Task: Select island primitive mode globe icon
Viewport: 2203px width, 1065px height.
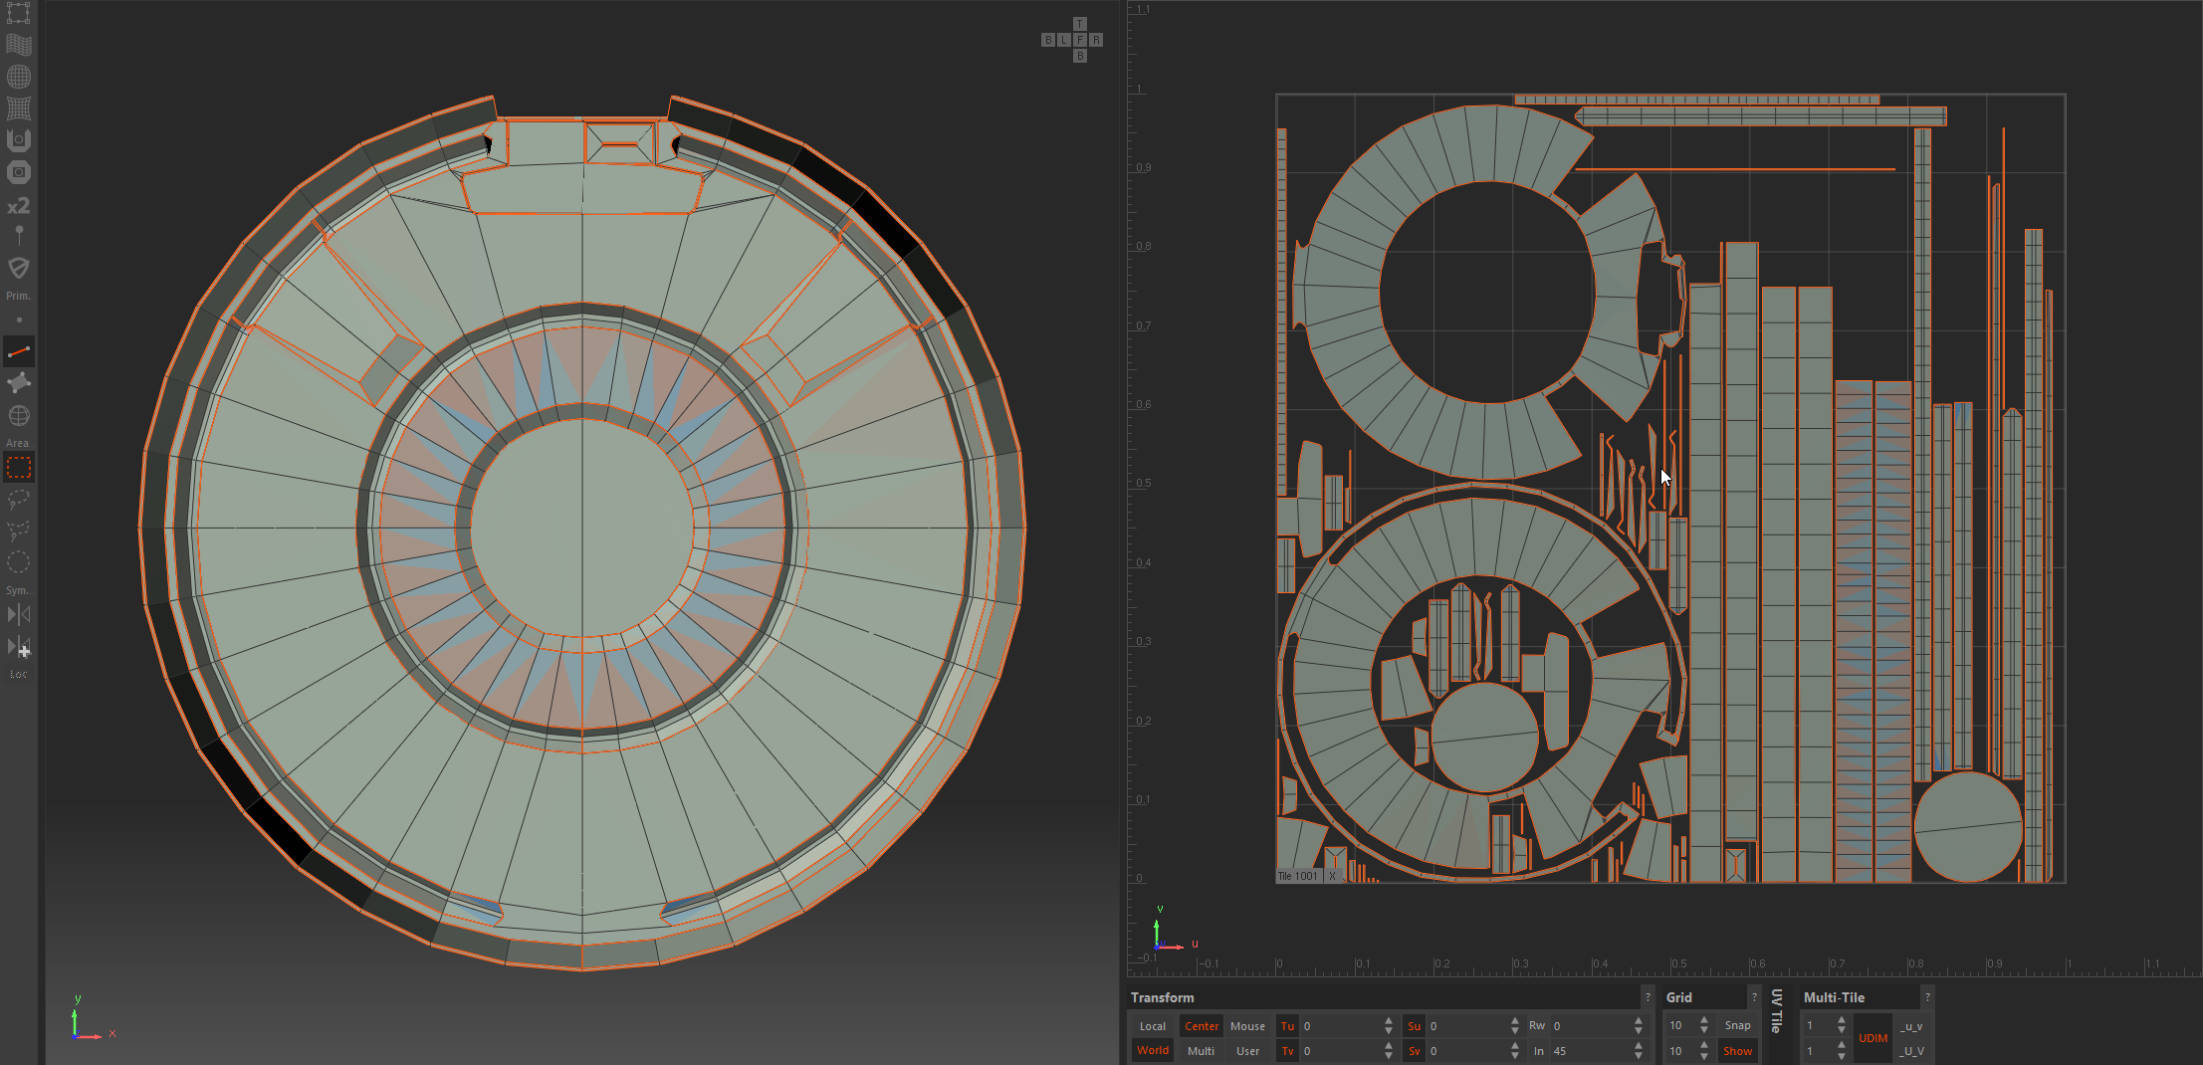Action: coord(19,415)
